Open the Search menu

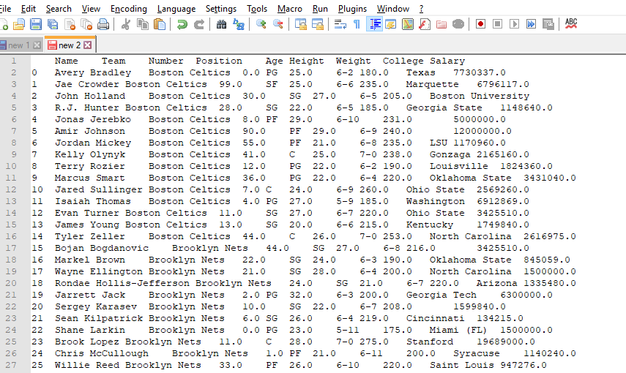point(59,8)
